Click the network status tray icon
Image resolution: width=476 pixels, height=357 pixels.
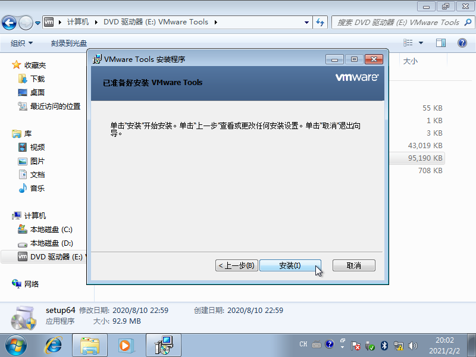tap(398, 346)
